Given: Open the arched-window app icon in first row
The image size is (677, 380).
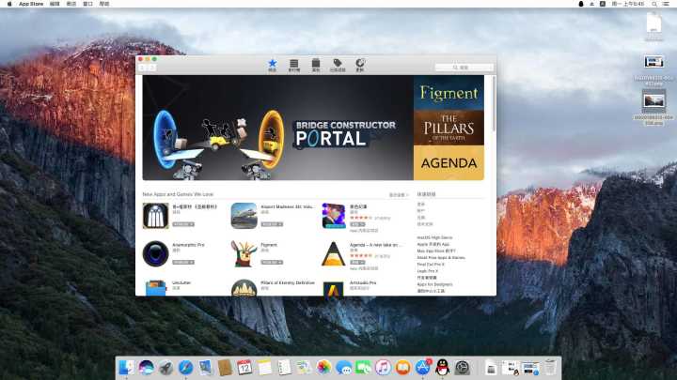Looking at the screenshot, I should tap(155, 216).
